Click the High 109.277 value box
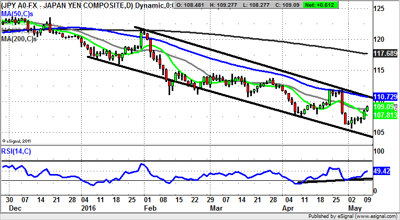The image size is (400, 220). (228, 5)
